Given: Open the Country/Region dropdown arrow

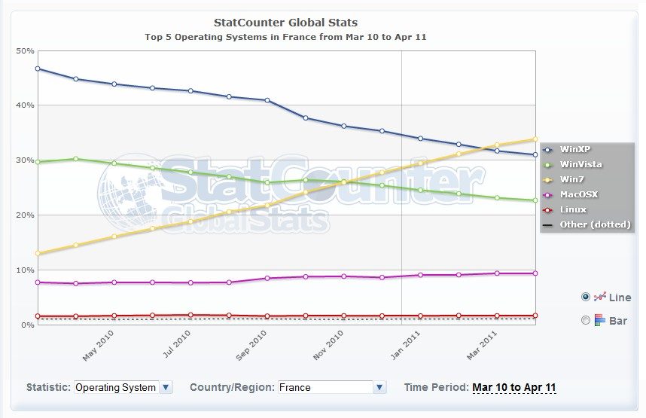Looking at the screenshot, I should coord(380,387).
